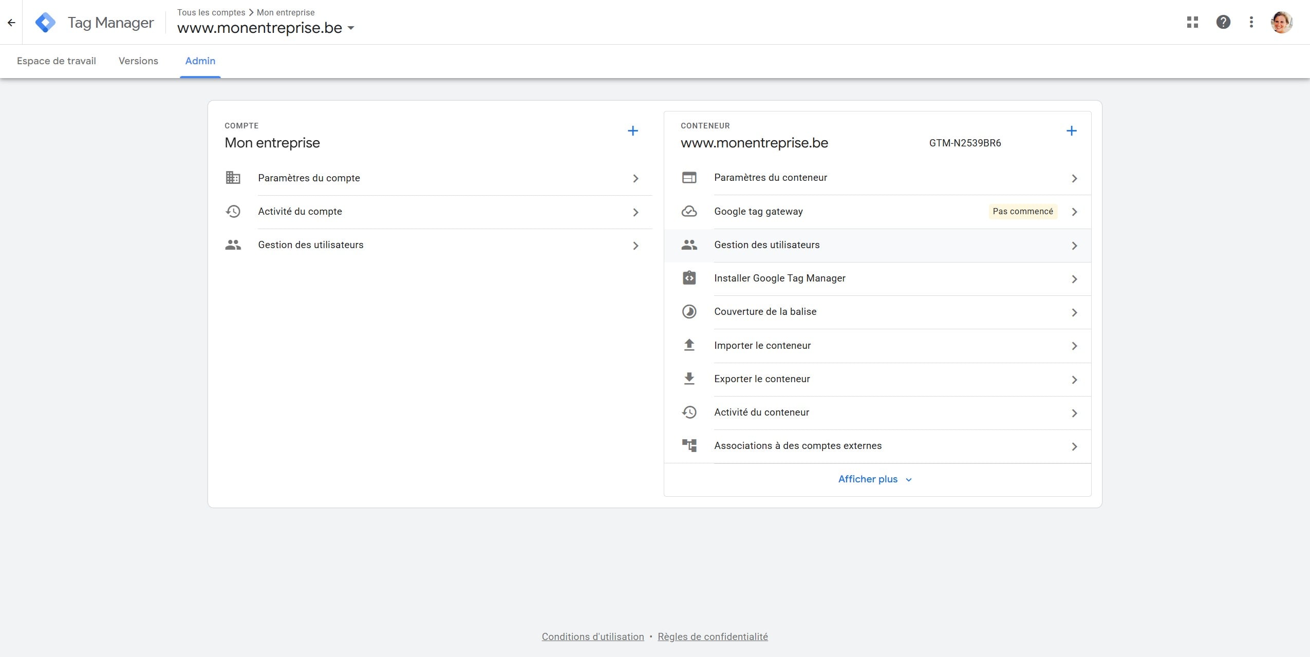Click the back arrow in the header

tap(11, 23)
